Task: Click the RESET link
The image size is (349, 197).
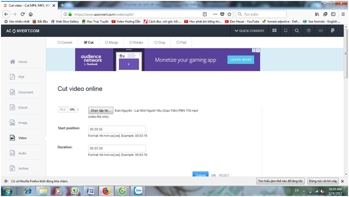Action: [x=223, y=175]
